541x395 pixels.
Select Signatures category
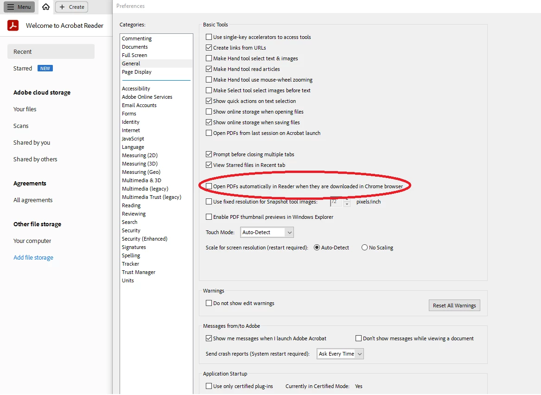134,247
